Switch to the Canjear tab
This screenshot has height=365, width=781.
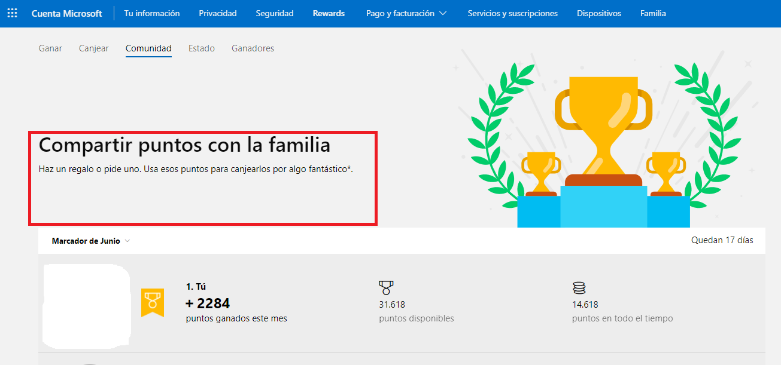(x=94, y=48)
